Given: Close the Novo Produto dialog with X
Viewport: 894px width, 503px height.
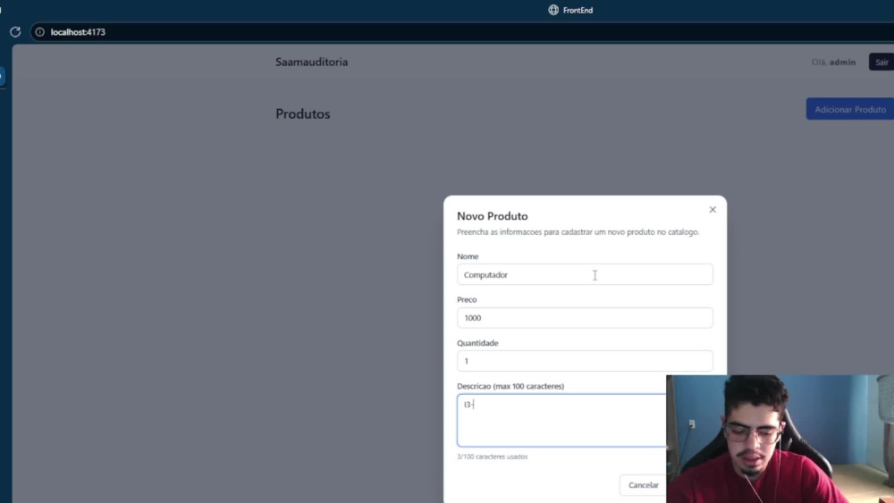Looking at the screenshot, I should [x=713, y=210].
